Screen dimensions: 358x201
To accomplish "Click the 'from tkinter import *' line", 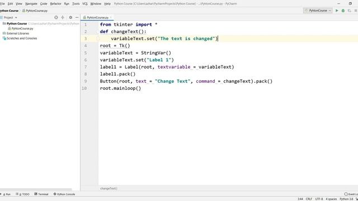I will (x=129, y=25).
